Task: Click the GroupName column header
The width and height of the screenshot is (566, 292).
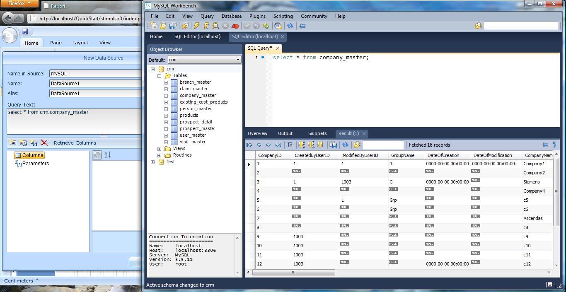Action: 403,155
